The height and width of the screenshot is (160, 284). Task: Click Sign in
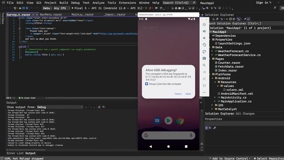click(x=262, y=3)
